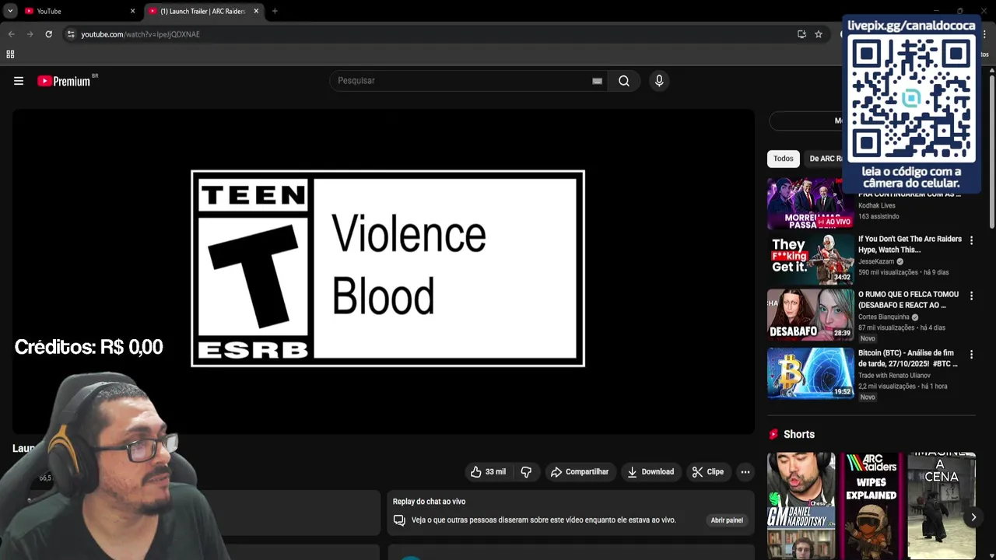
Task: Create a clip with the Clipe button
Action: 708,472
